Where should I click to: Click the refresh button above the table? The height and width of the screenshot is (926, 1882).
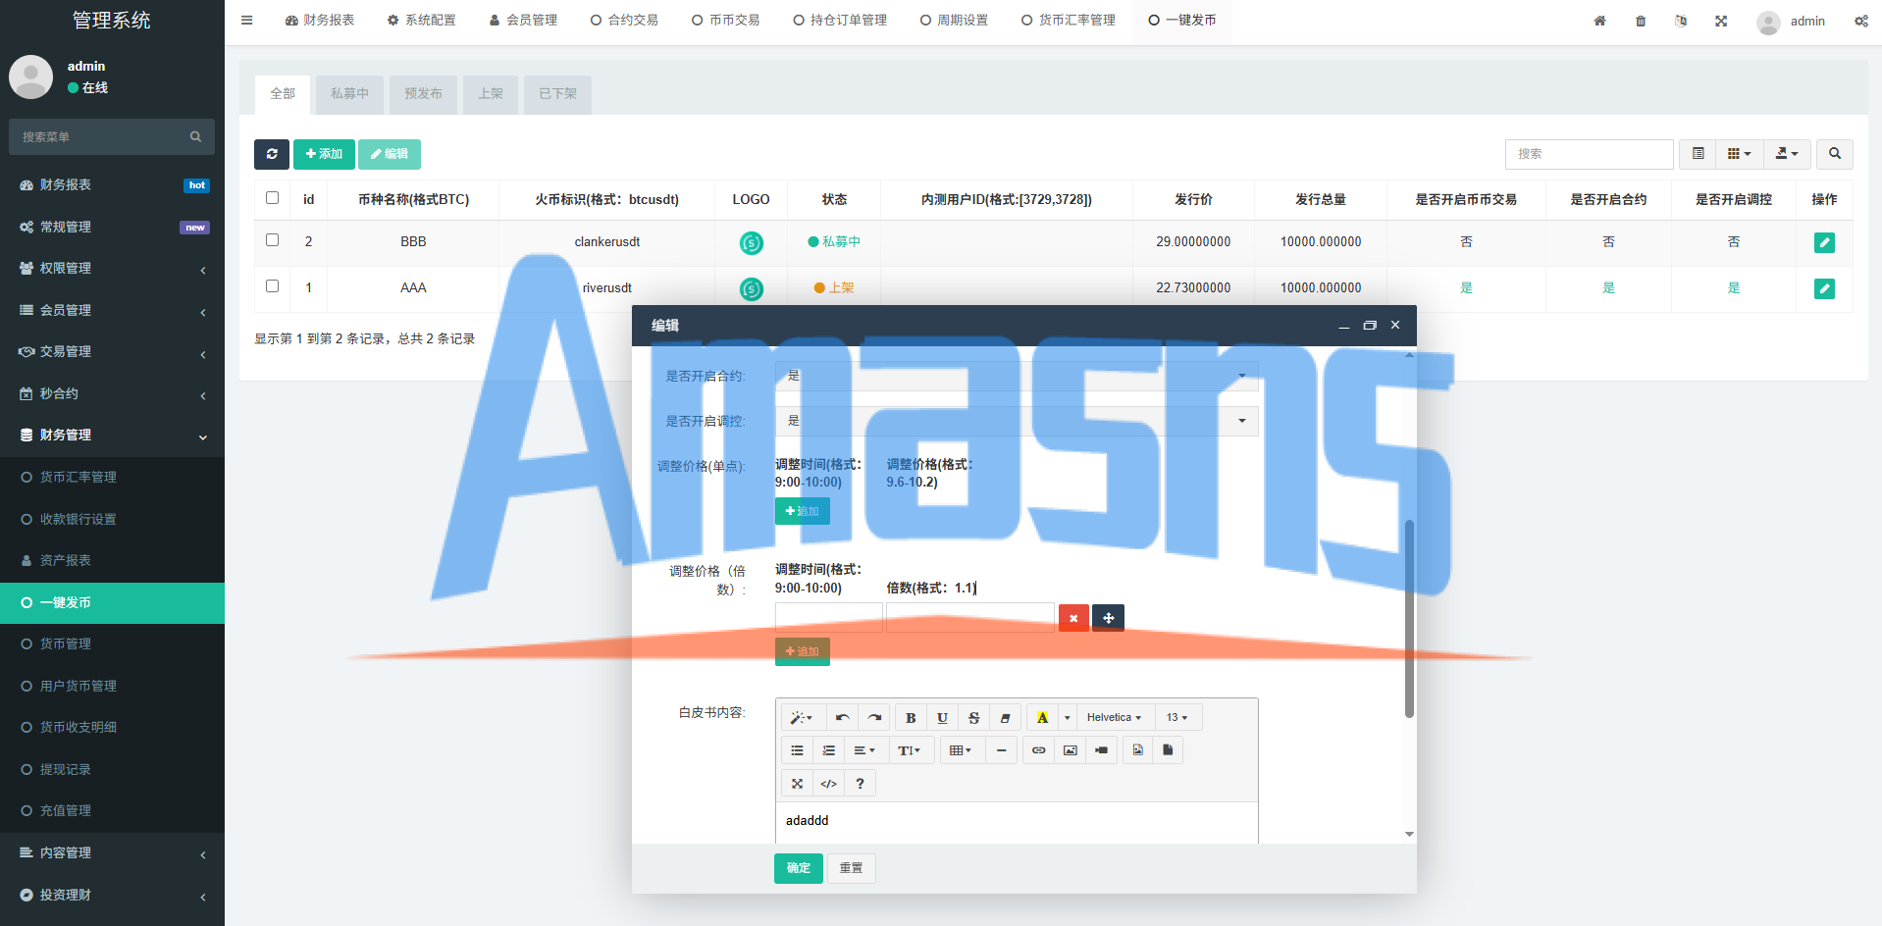click(272, 154)
